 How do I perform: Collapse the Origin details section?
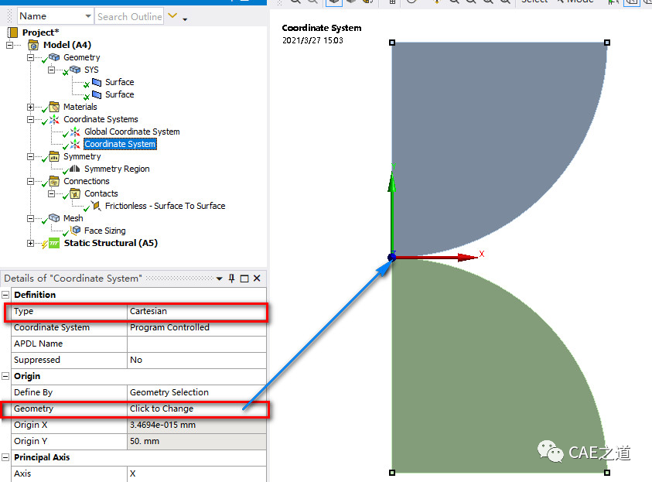(5, 376)
